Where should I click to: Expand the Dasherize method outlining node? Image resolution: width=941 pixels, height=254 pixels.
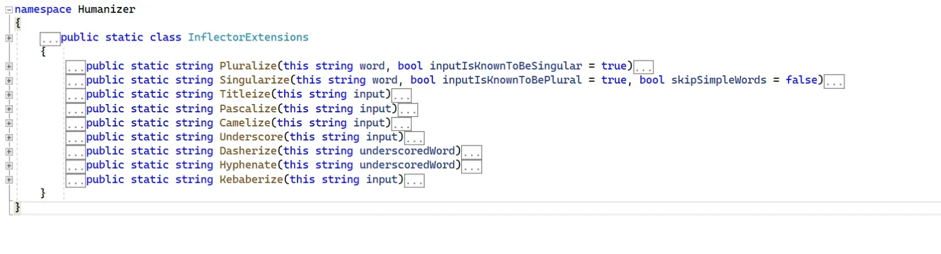coord(9,152)
